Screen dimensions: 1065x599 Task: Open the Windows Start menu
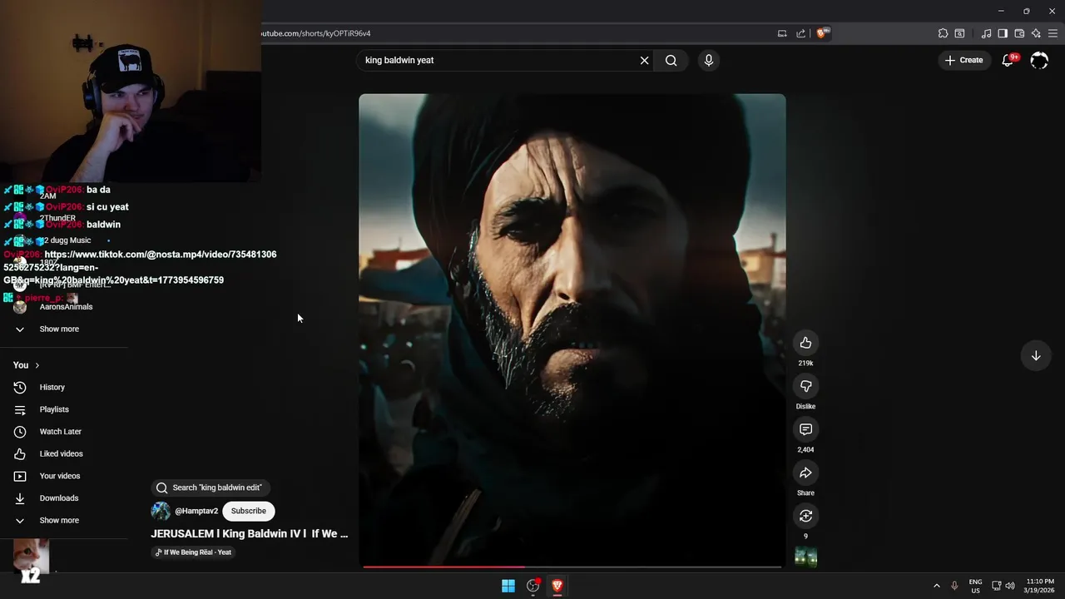click(508, 586)
